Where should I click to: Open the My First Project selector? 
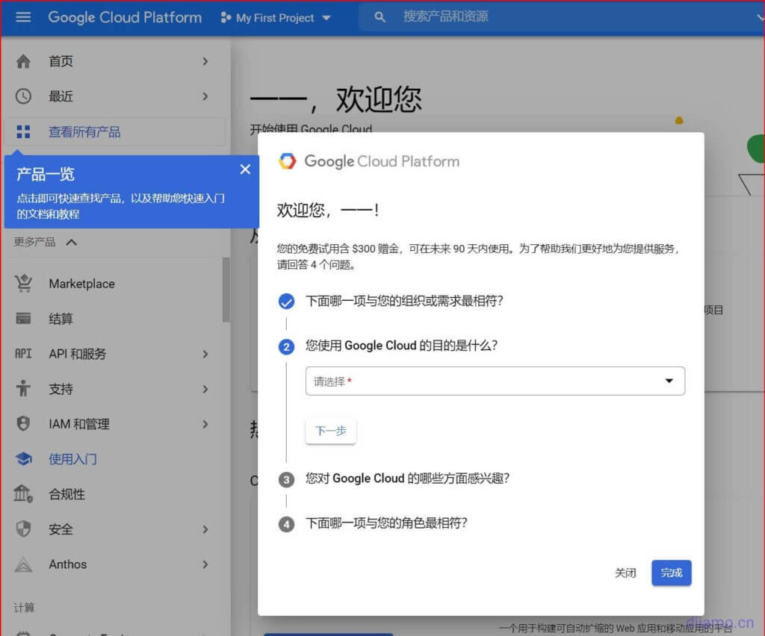(x=276, y=18)
